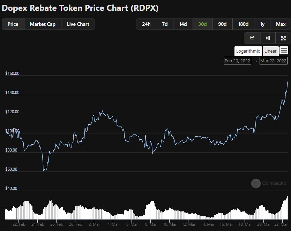Enable Logarithmic scale
The image size is (291, 231).
(x=248, y=51)
